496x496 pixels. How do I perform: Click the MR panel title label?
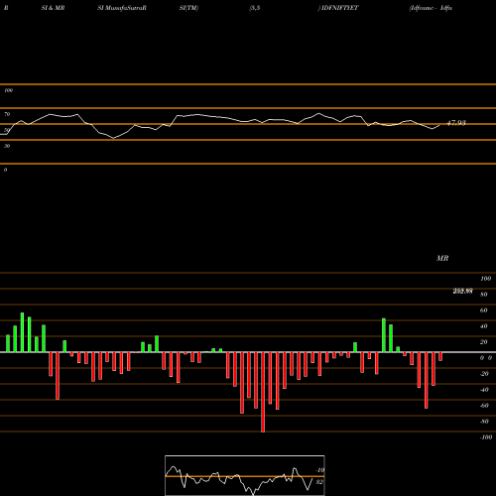[x=442, y=258]
